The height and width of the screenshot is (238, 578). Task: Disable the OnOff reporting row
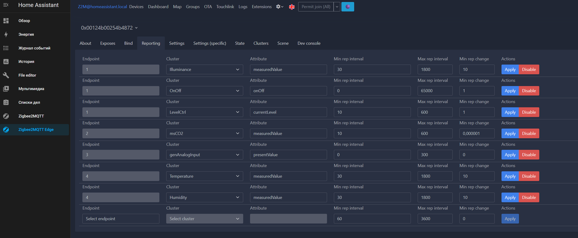(x=529, y=91)
